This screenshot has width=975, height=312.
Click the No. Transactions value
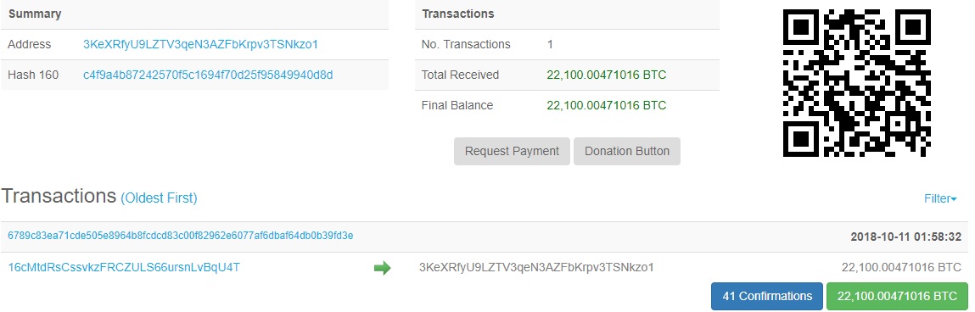551,45
